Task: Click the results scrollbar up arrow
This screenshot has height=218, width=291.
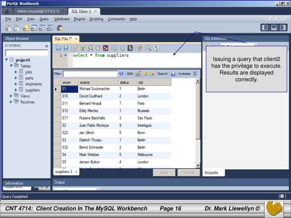Action: 198,81
